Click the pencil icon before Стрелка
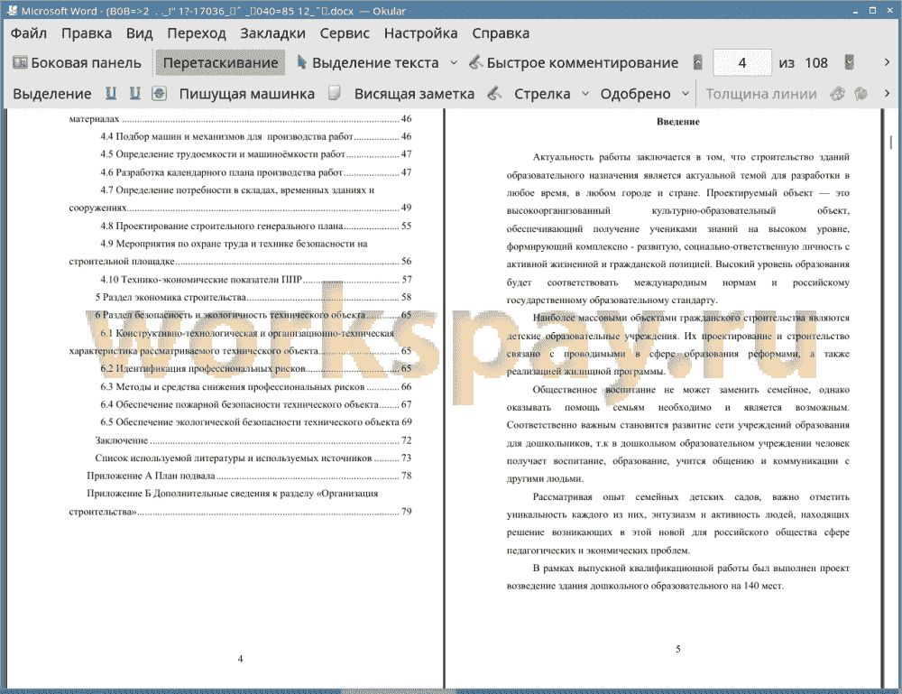The height and width of the screenshot is (694, 902). pos(494,93)
